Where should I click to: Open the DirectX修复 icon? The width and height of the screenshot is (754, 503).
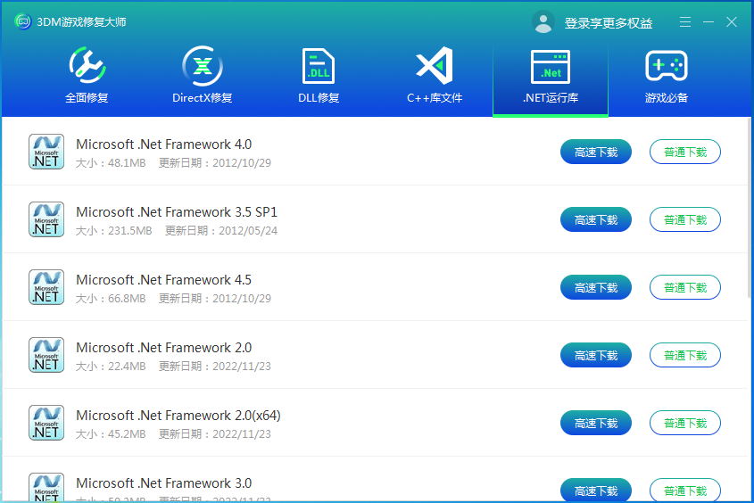coord(203,65)
